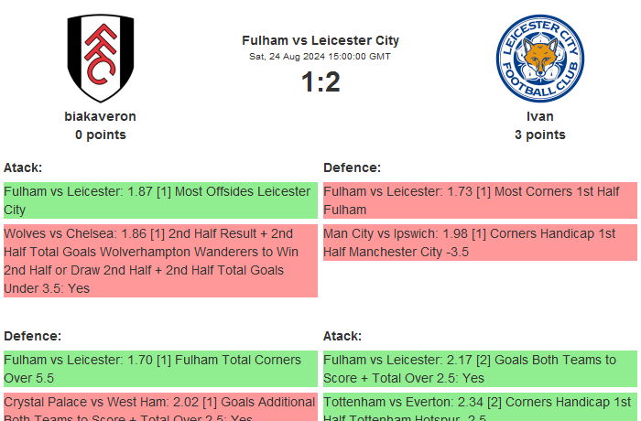Select the Fulham vs Leicester City title
This screenshot has height=421, width=641.
click(320, 40)
